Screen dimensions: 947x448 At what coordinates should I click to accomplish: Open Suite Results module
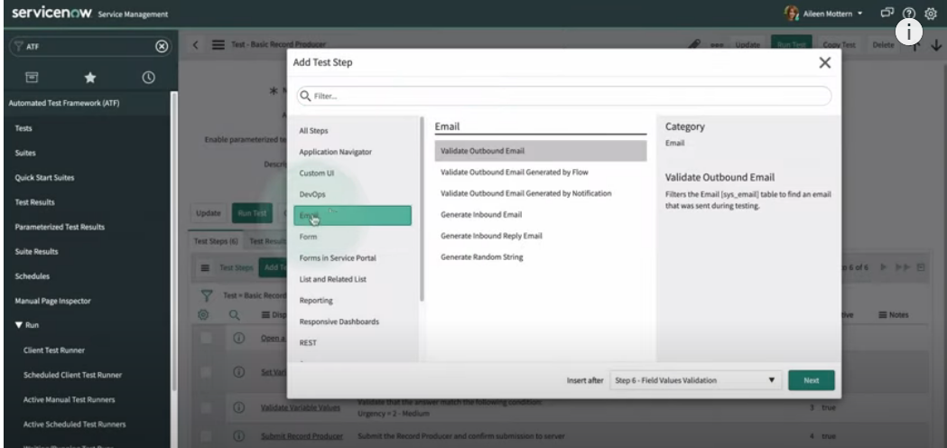click(x=36, y=251)
